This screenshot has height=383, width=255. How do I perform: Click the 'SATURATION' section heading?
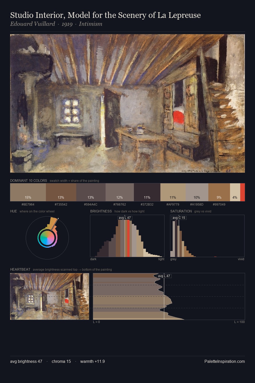[181, 211]
